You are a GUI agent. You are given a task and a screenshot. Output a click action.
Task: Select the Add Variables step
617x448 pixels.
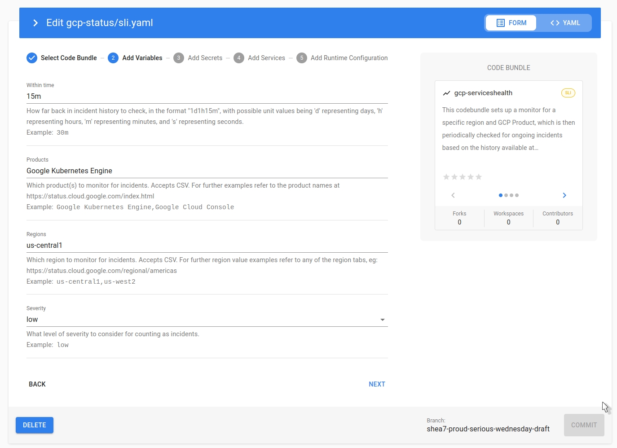113,58
